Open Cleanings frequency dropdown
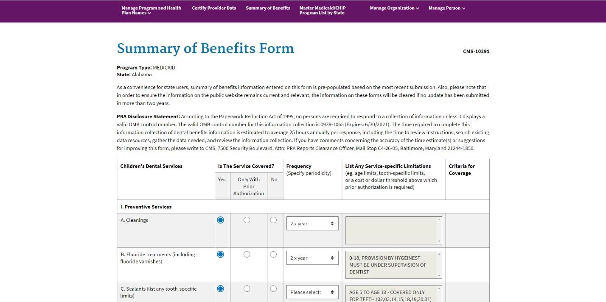 tap(312, 224)
